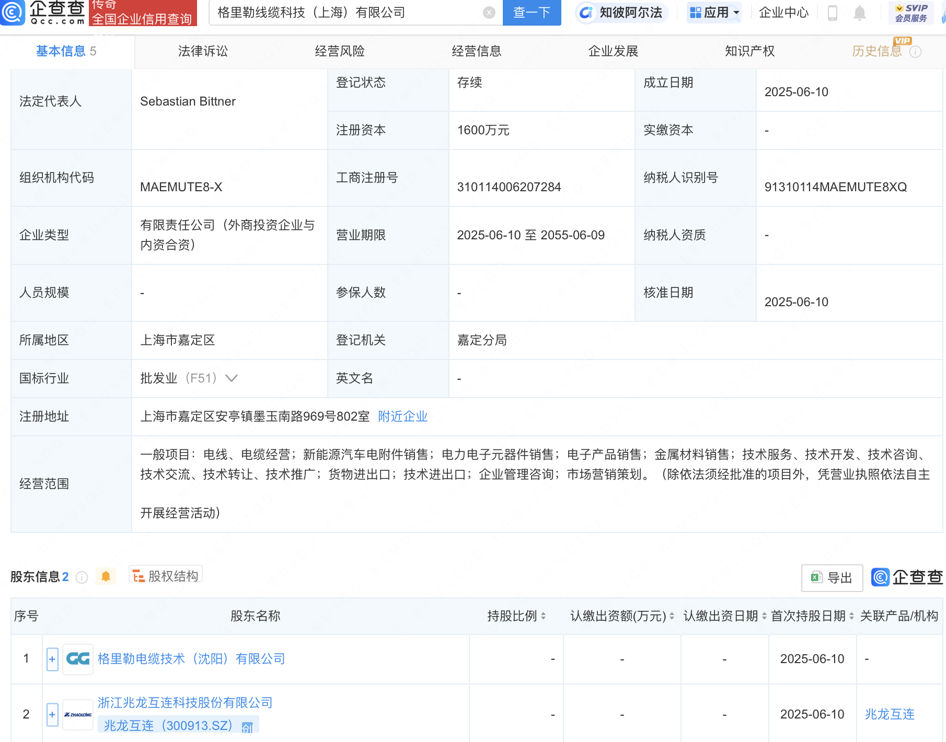Screen dimensions: 946x742
Task: Switch to 企业发展 tab
Action: (x=613, y=51)
